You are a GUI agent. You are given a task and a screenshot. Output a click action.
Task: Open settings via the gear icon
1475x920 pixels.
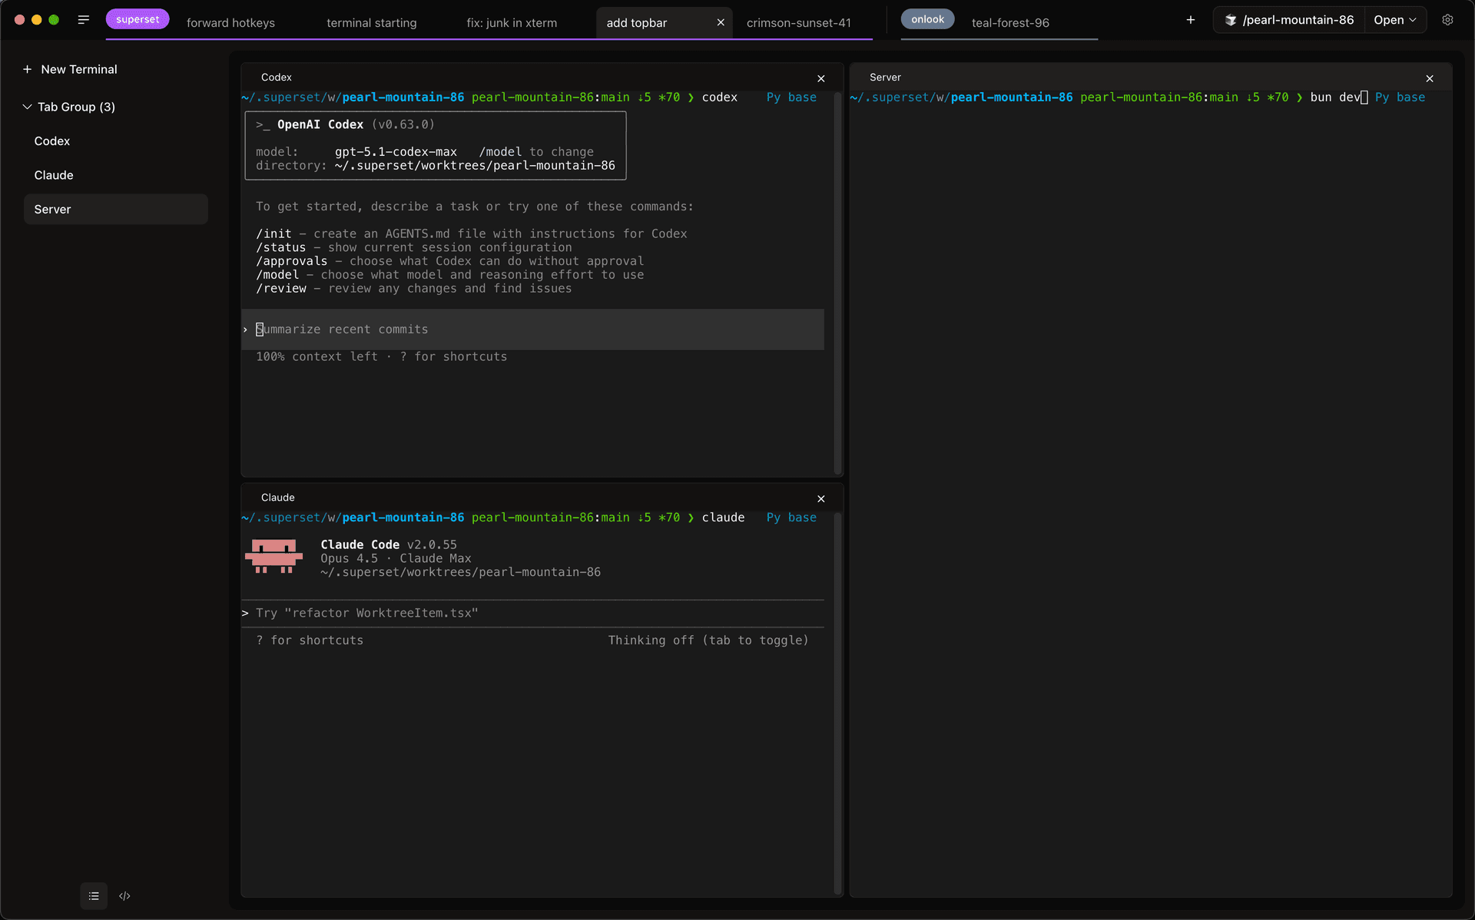pyautogui.click(x=1447, y=20)
